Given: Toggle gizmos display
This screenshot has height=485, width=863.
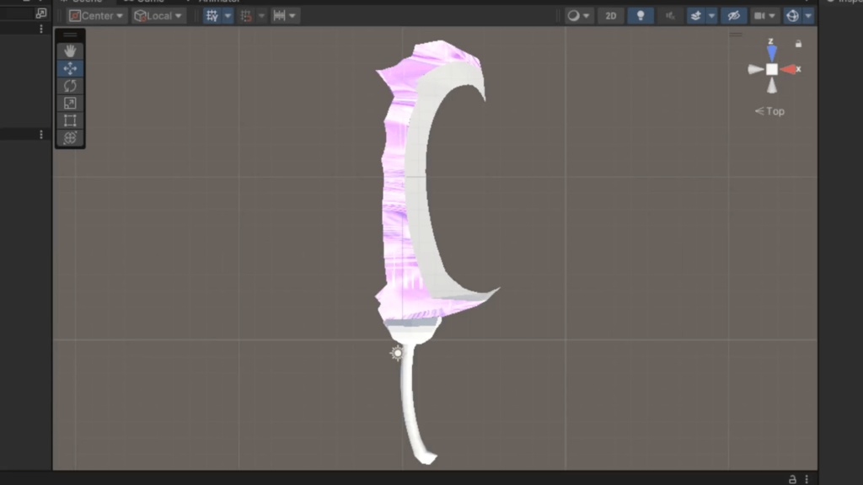Looking at the screenshot, I should pyautogui.click(x=792, y=16).
